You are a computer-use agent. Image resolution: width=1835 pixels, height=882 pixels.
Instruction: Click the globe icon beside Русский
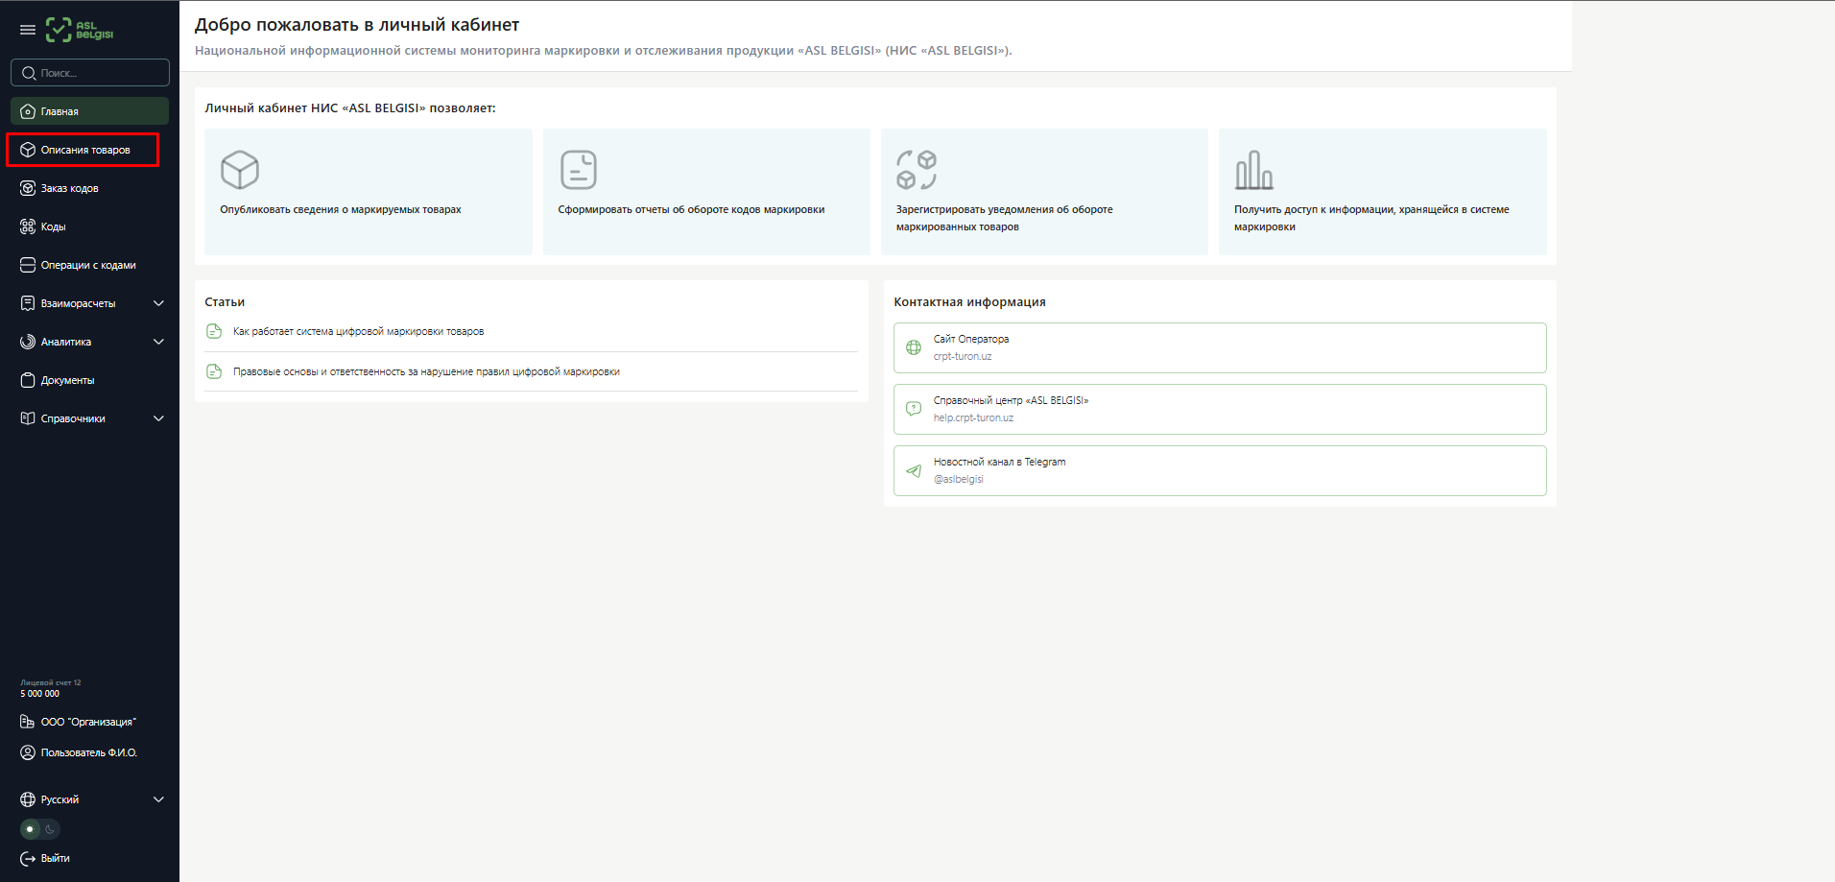coord(28,799)
